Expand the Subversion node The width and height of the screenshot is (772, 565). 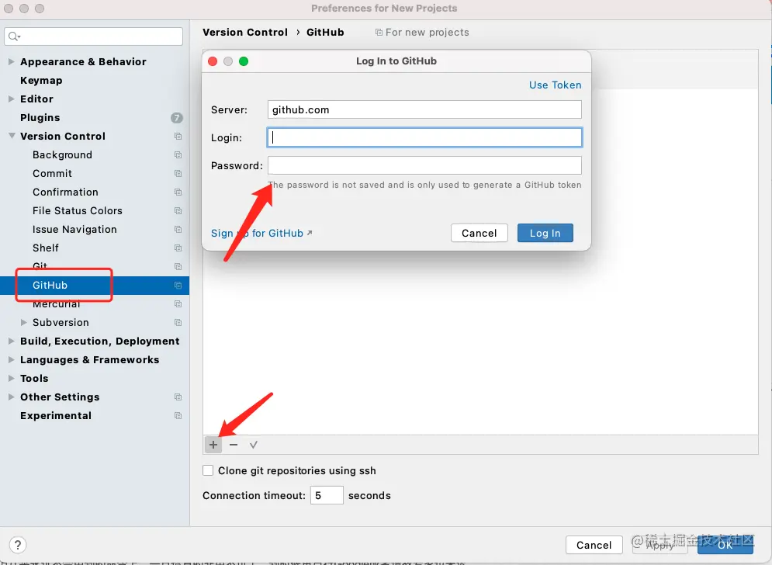(x=23, y=322)
